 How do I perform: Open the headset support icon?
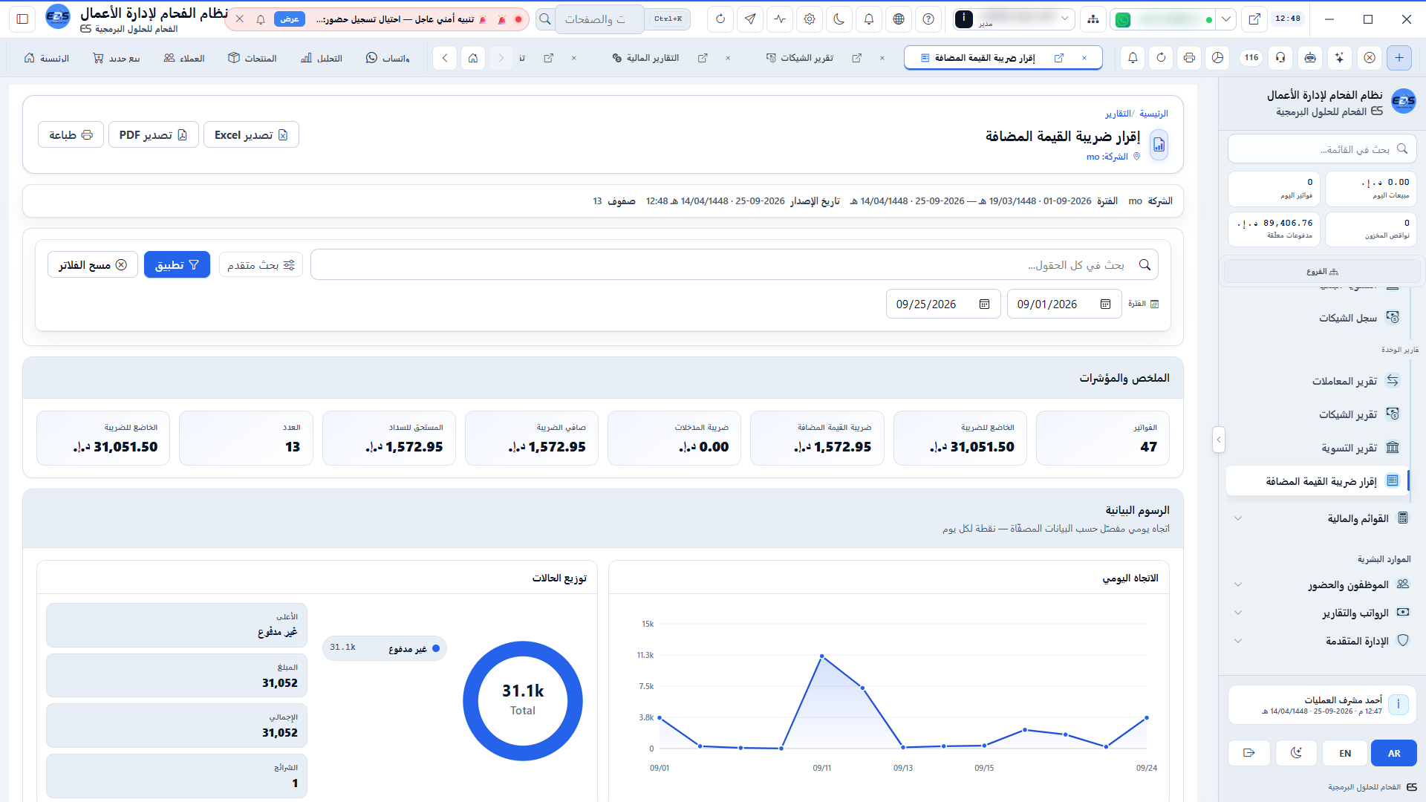(x=1280, y=58)
